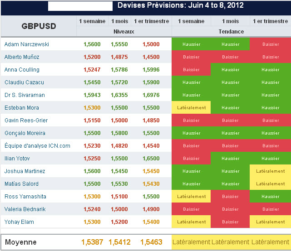Select Ilian Yotov's 1,6500 quarterly level
This screenshot has width=291, height=251.
[x=151, y=159]
